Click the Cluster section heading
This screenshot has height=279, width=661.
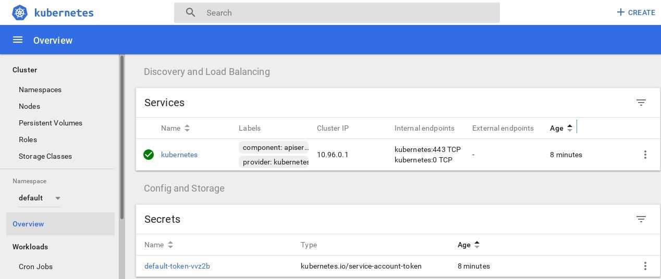click(25, 70)
